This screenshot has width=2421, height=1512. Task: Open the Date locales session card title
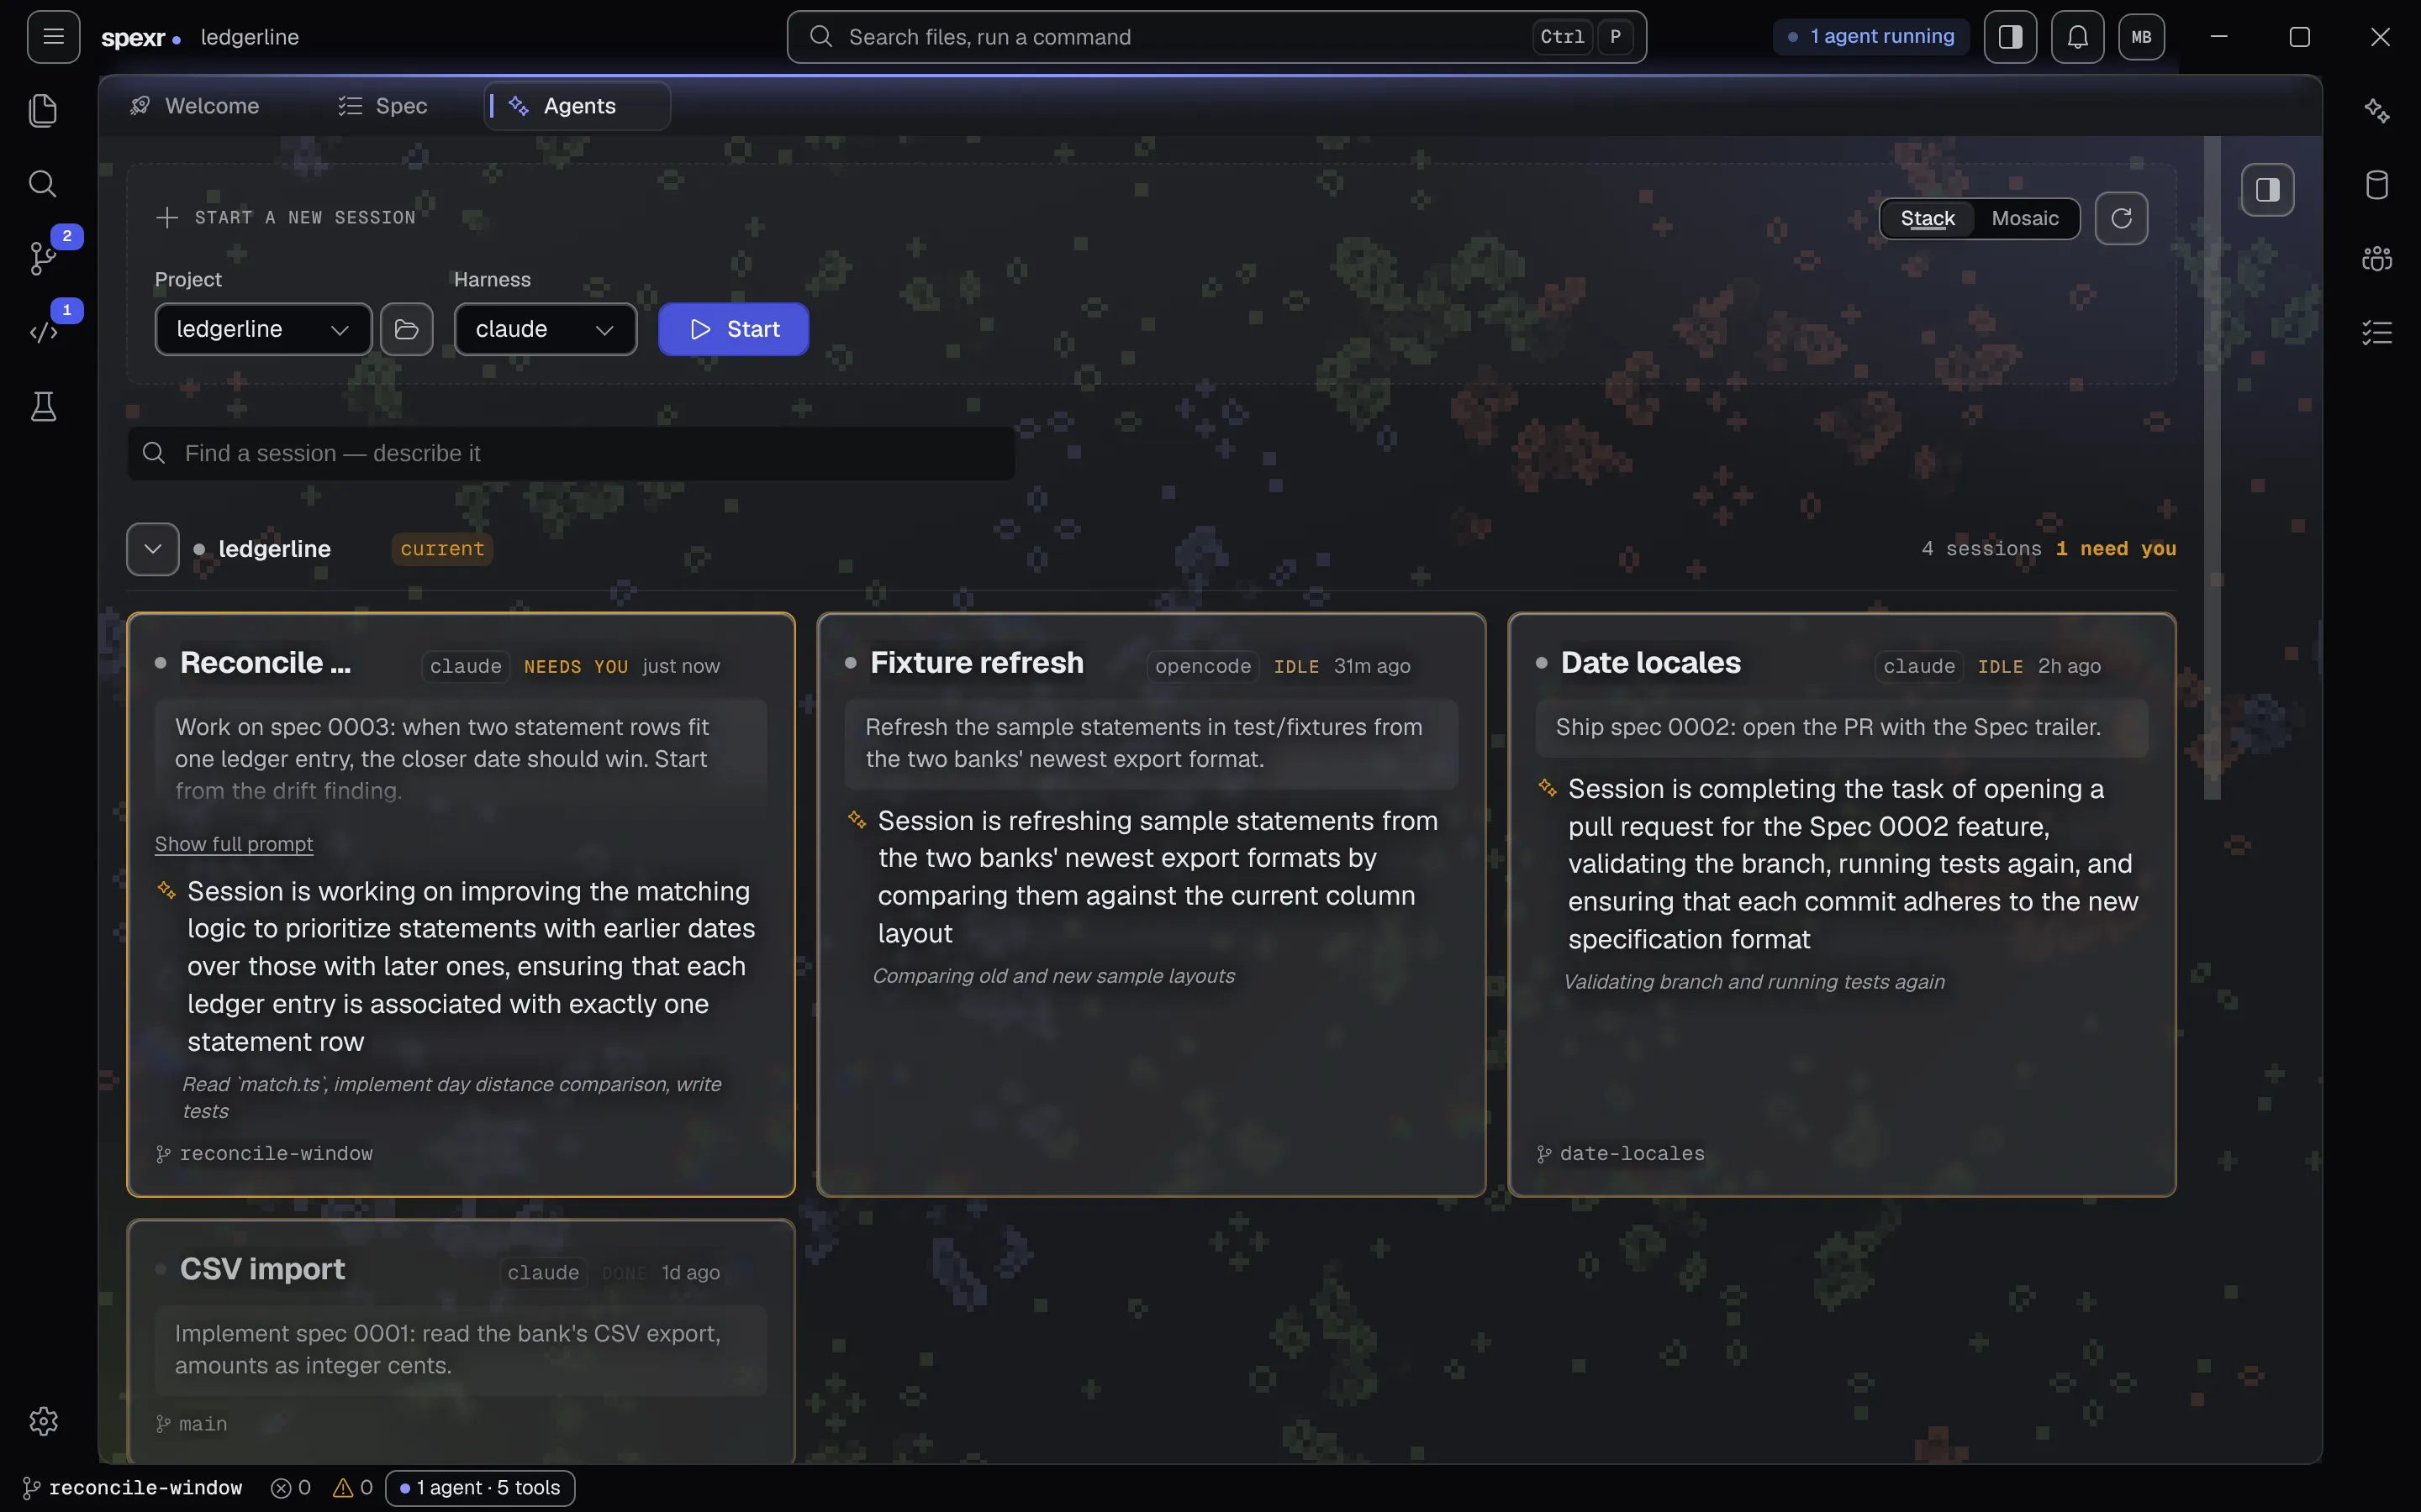1651,663
